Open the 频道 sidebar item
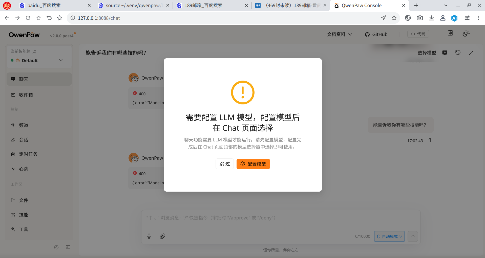This screenshot has width=485, height=258. [39, 125]
